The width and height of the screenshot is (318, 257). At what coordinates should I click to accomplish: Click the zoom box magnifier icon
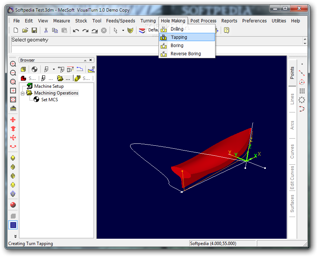13,82
